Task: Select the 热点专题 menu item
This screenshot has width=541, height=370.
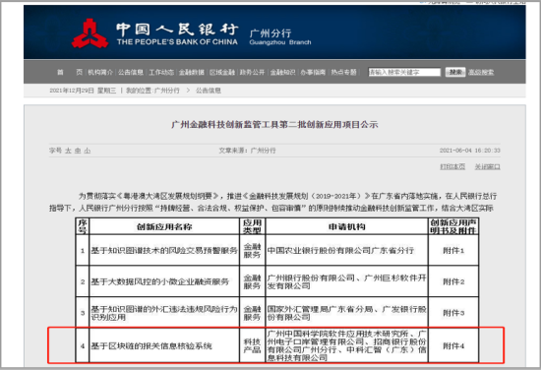Action: pos(343,72)
